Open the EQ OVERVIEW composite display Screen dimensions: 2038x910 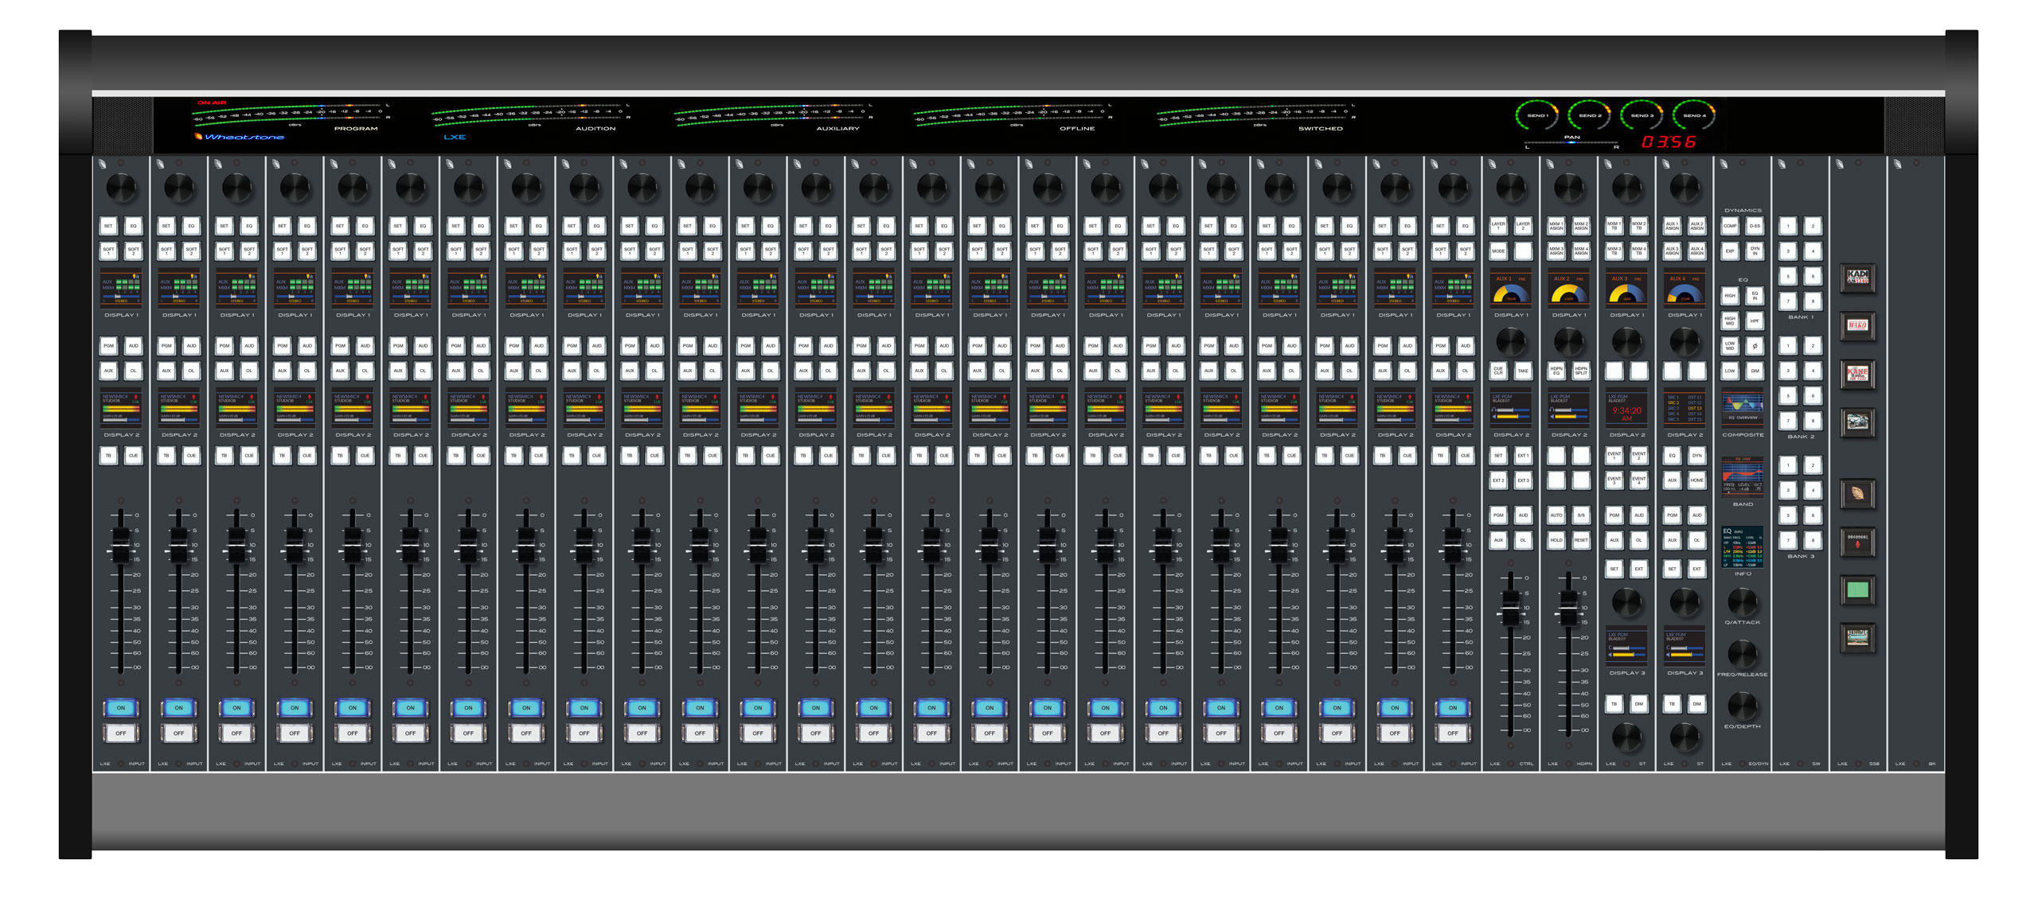(x=1742, y=407)
